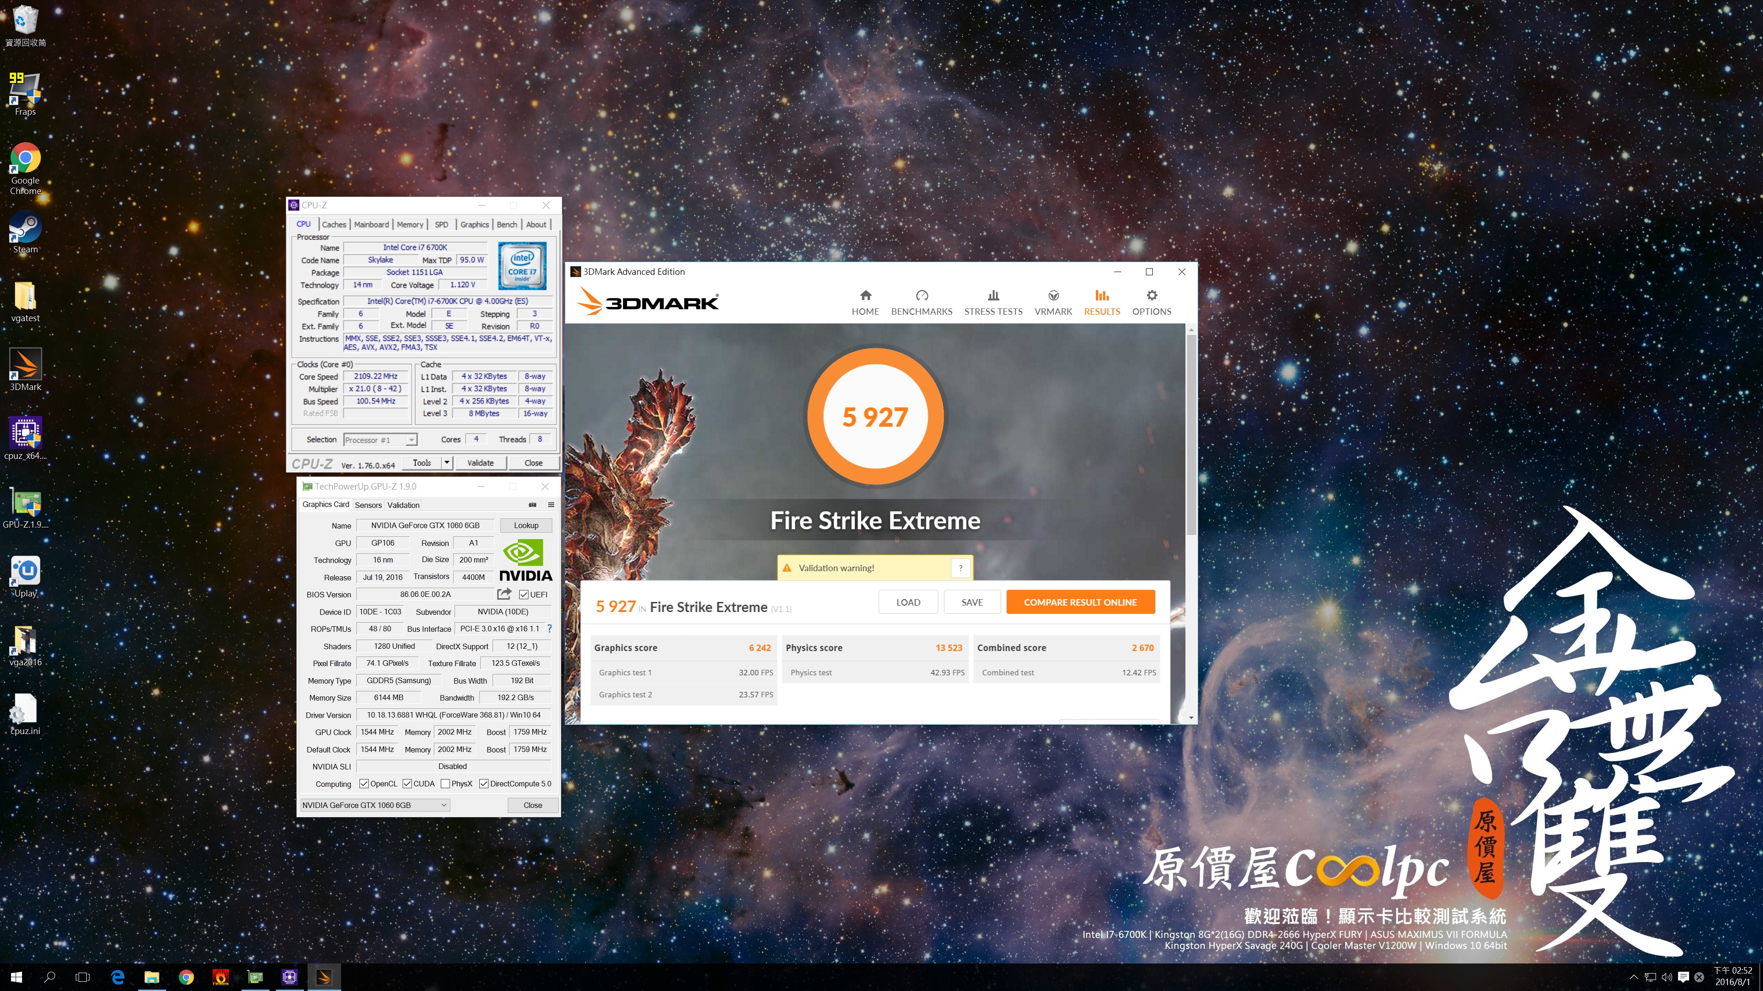The width and height of the screenshot is (1763, 991).
Task: Expand GPU-Z graphics card selector dropdown
Action: [444, 805]
